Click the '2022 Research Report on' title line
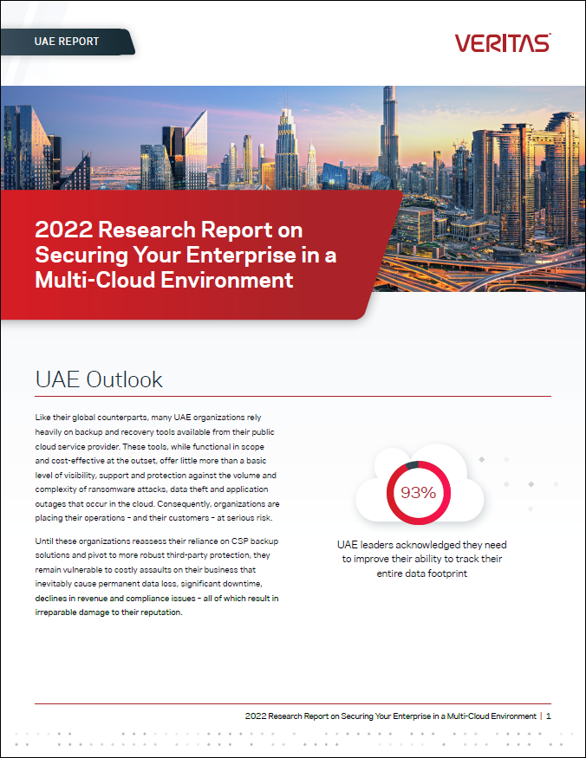 (x=168, y=230)
